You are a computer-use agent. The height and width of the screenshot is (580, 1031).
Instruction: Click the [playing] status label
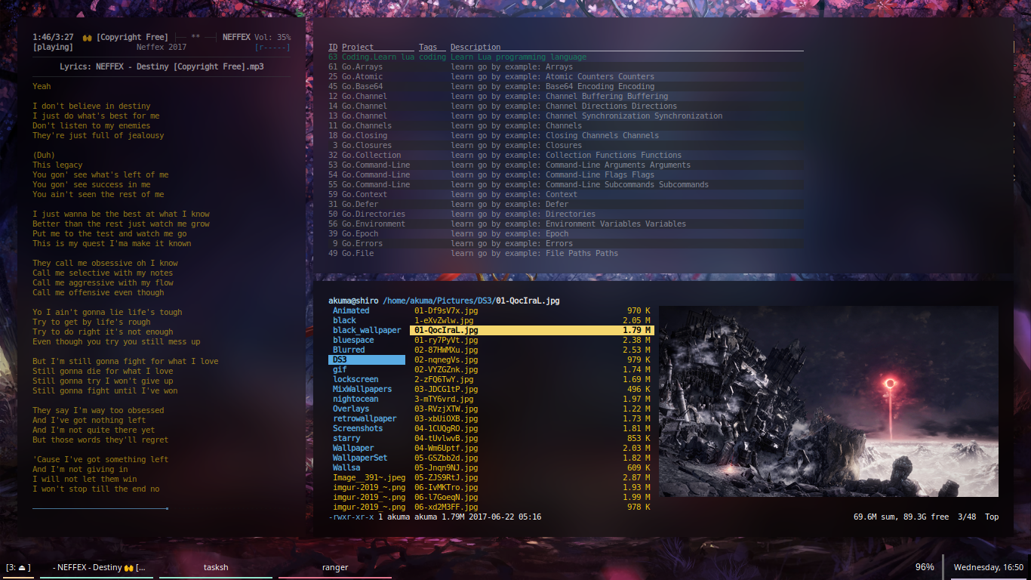53,47
